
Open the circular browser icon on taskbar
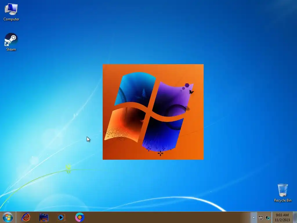(x=79, y=217)
